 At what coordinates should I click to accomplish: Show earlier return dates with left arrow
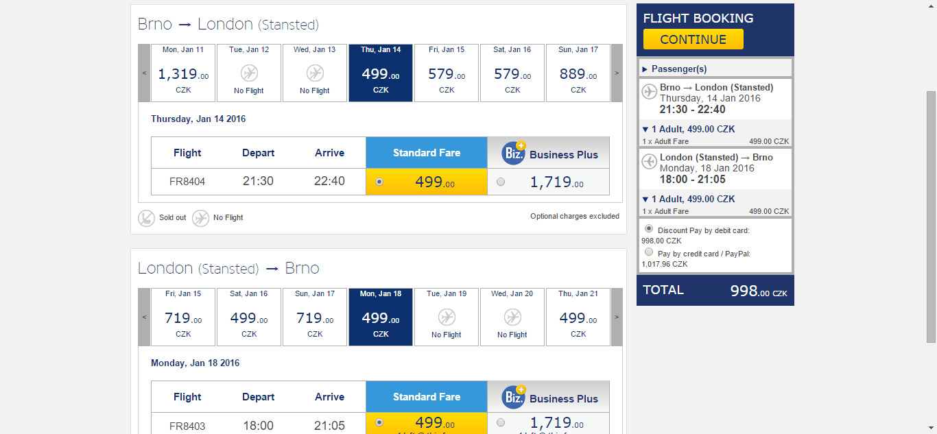click(144, 317)
